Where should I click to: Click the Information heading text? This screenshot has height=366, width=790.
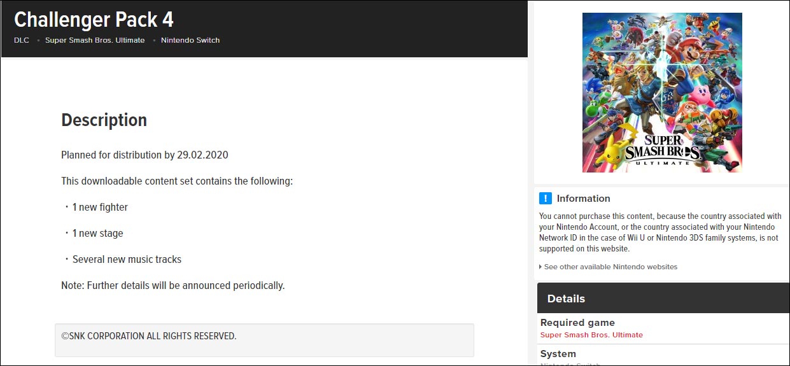583,198
